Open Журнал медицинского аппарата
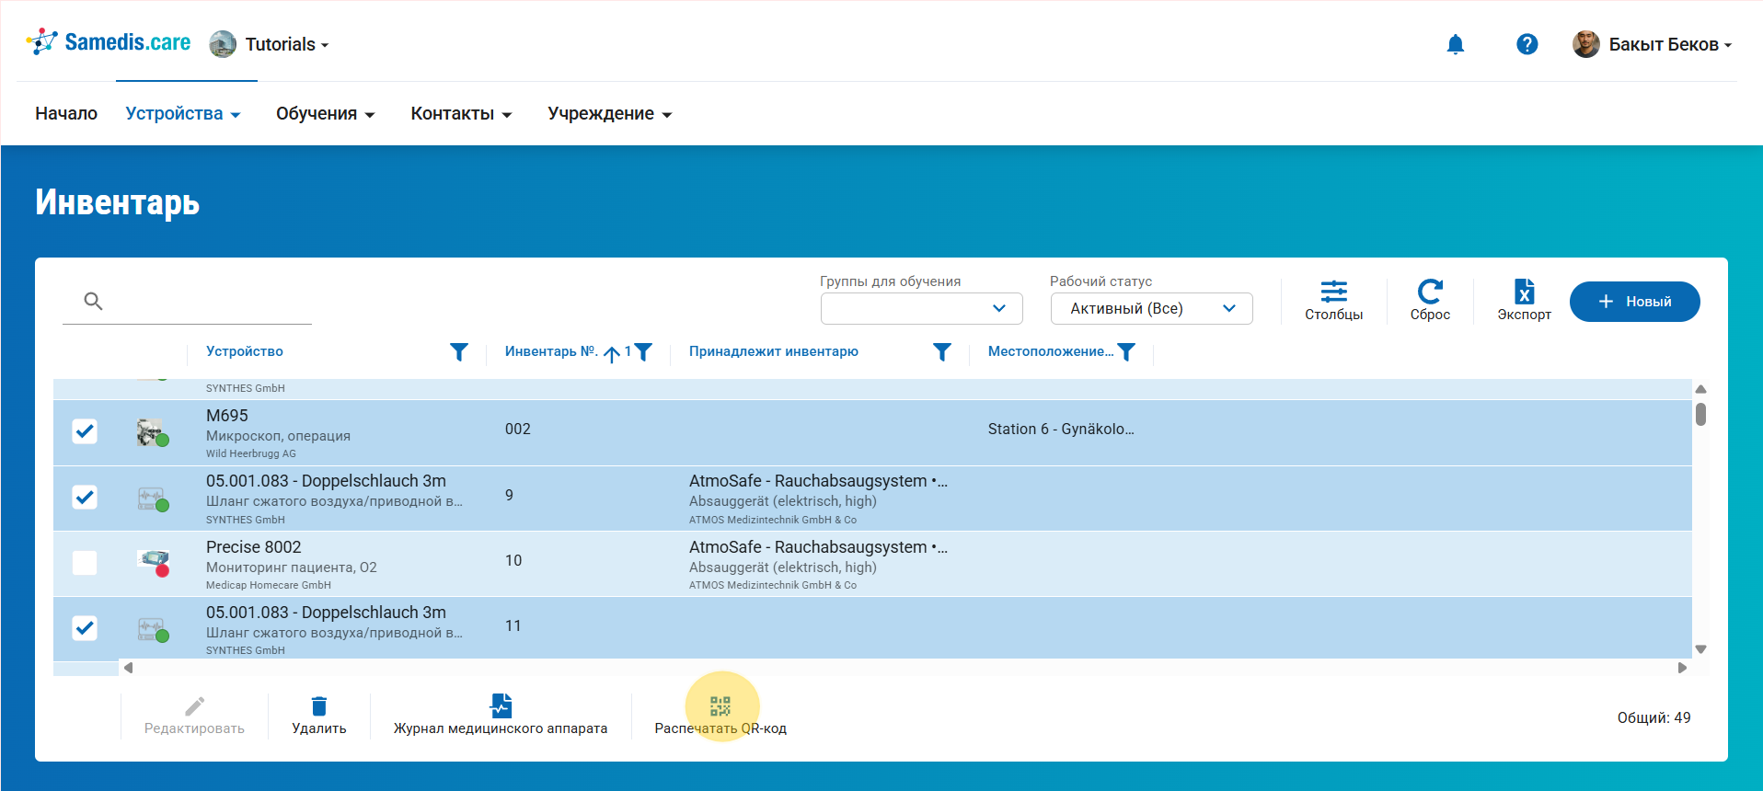 pos(501,716)
